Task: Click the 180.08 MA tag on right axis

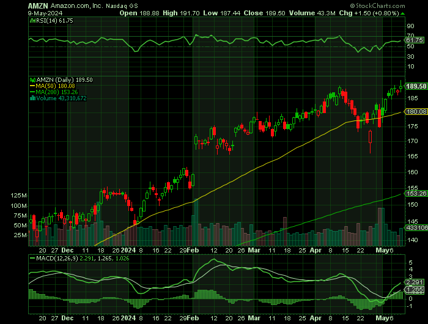Action: pos(416,111)
